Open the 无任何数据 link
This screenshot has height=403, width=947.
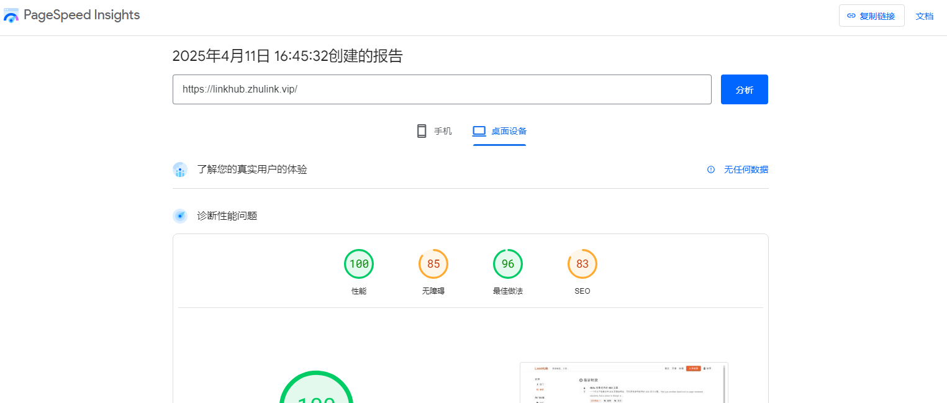point(746,170)
